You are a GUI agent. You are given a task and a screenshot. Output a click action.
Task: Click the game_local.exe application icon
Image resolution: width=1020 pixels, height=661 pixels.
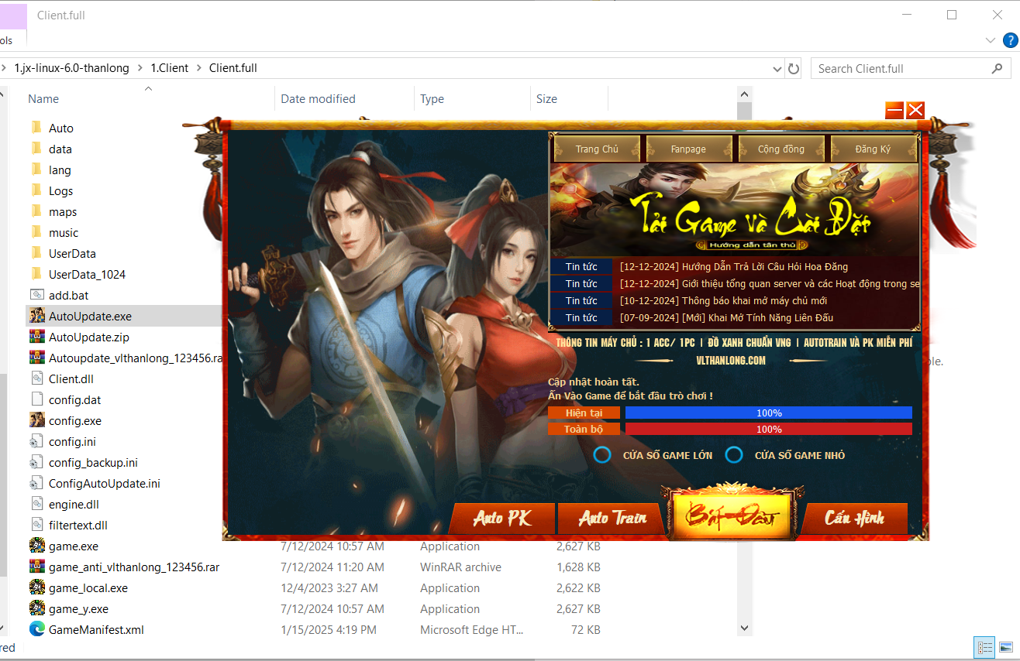(36, 587)
